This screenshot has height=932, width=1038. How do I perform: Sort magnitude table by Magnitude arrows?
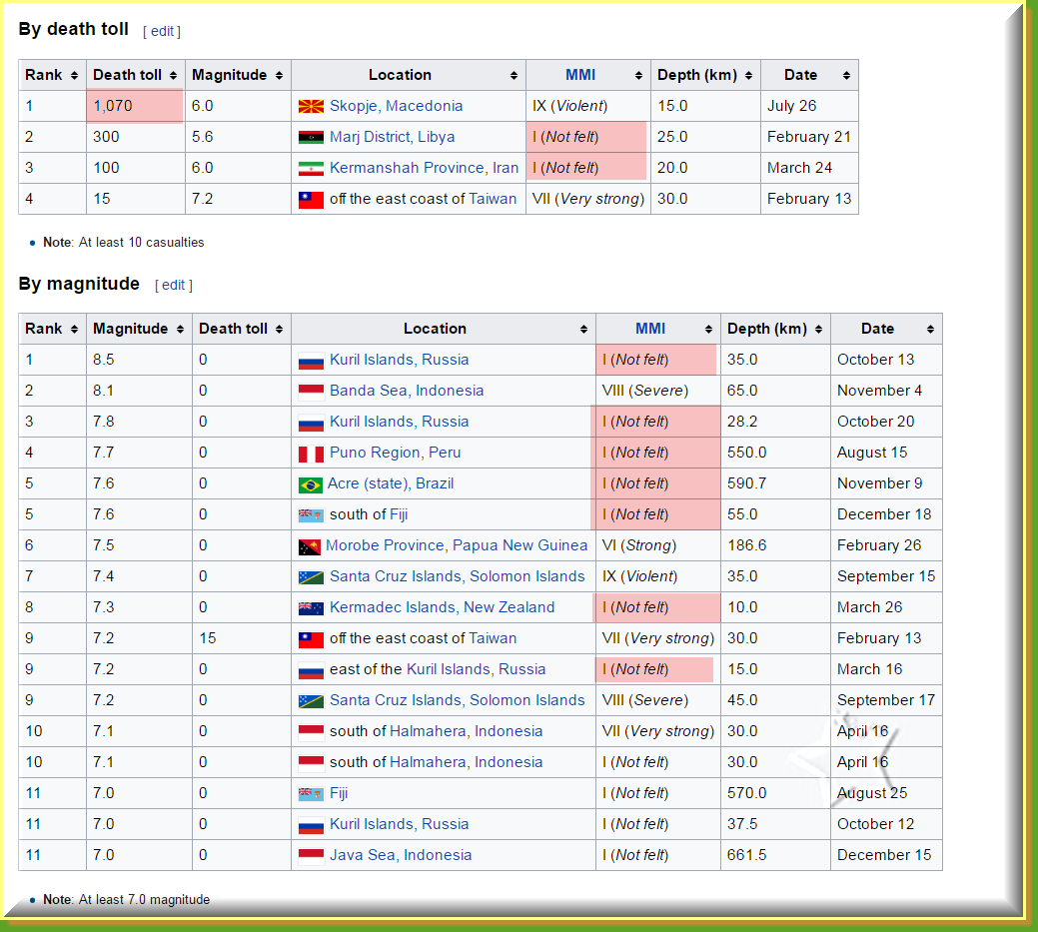coord(180,329)
